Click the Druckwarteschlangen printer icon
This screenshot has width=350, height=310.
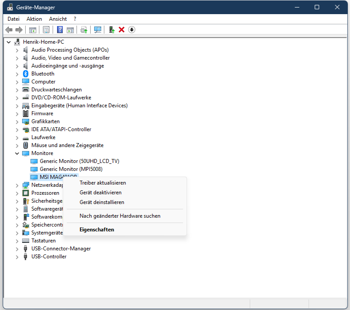(x=26, y=90)
